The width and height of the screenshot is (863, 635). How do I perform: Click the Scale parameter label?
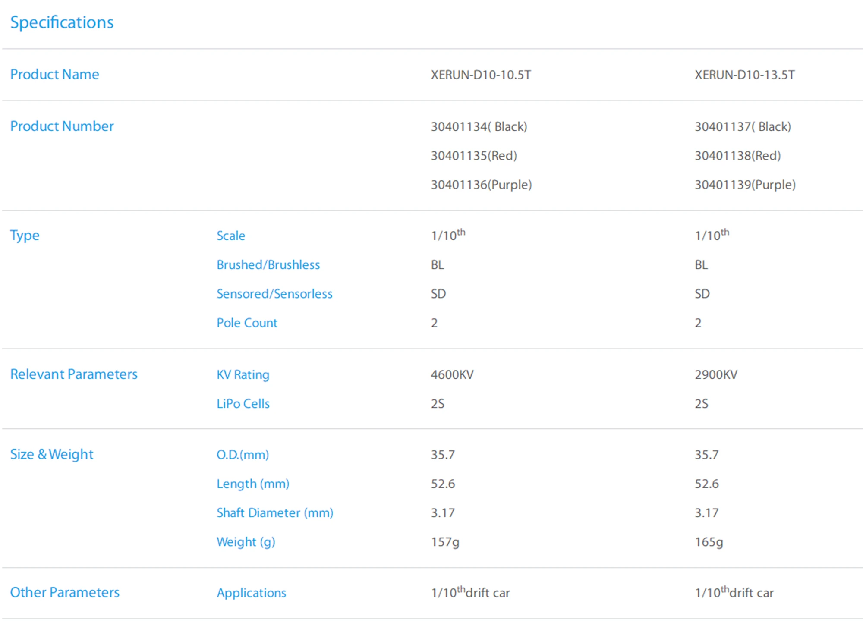pyautogui.click(x=231, y=236)
